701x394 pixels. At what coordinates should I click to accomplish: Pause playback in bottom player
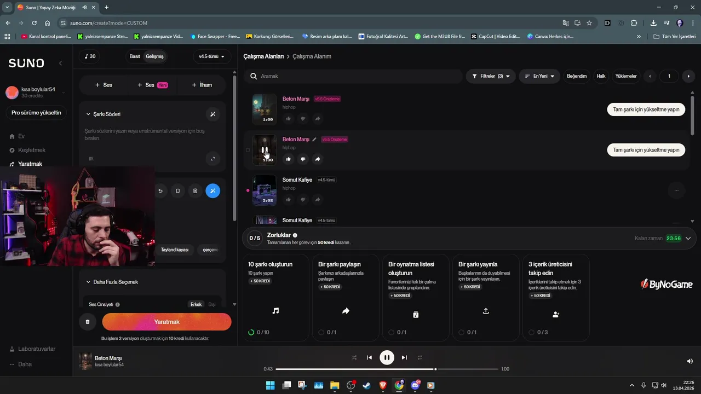pos(387,357)
